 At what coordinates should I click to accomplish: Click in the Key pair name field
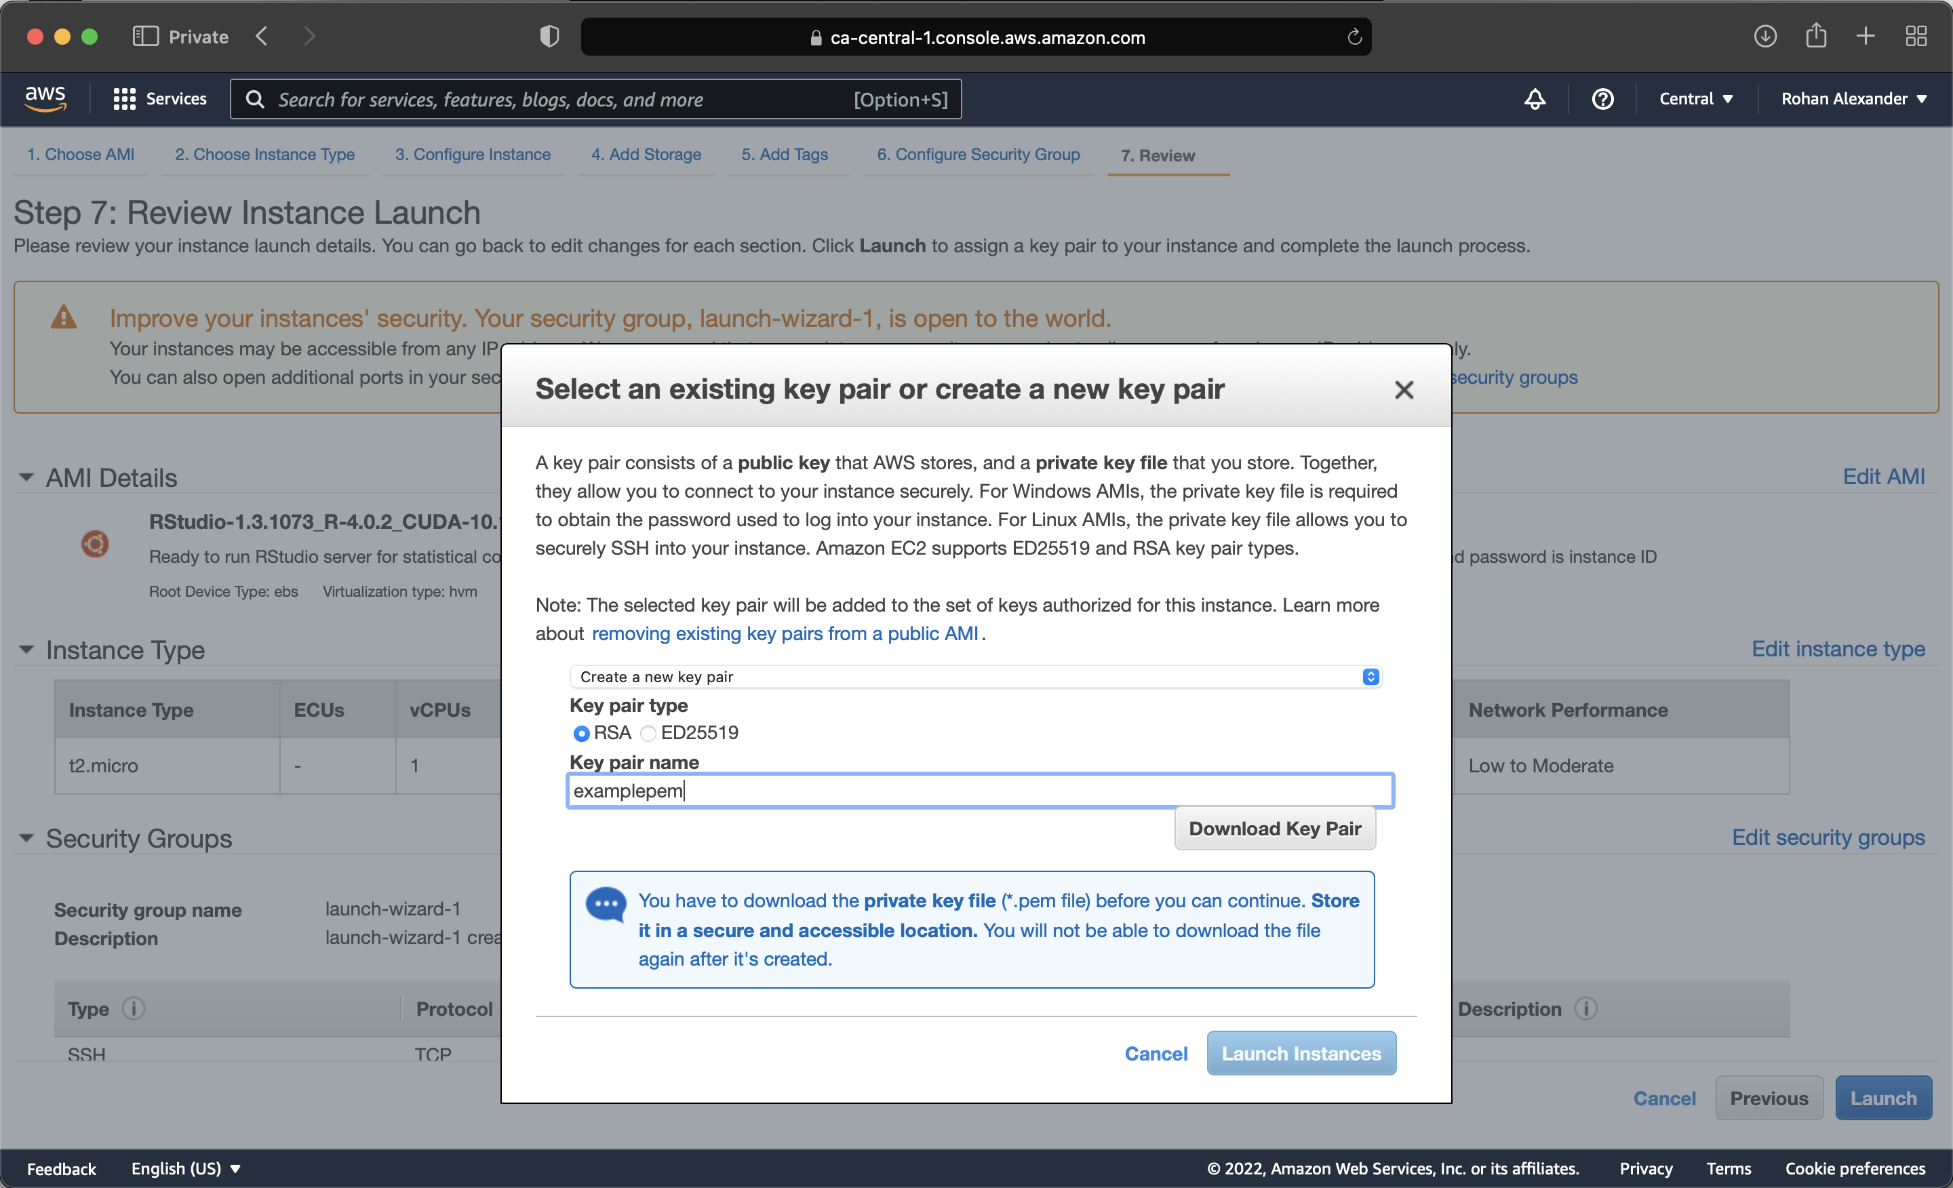coord(980,790)
